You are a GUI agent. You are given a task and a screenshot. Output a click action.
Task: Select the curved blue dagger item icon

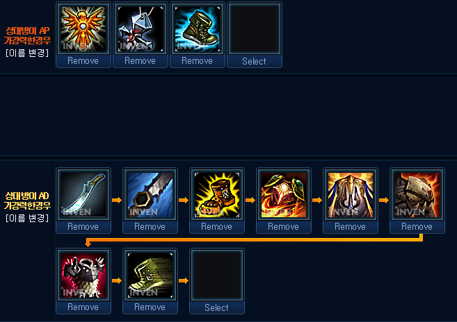(83, 194)
